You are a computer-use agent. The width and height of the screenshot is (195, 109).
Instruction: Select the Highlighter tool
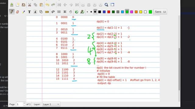(x=23, y=12)
